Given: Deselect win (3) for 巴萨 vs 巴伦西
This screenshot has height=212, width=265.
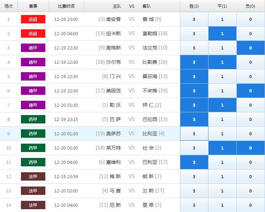Looking at the screenshot, I should pos(194,119).
